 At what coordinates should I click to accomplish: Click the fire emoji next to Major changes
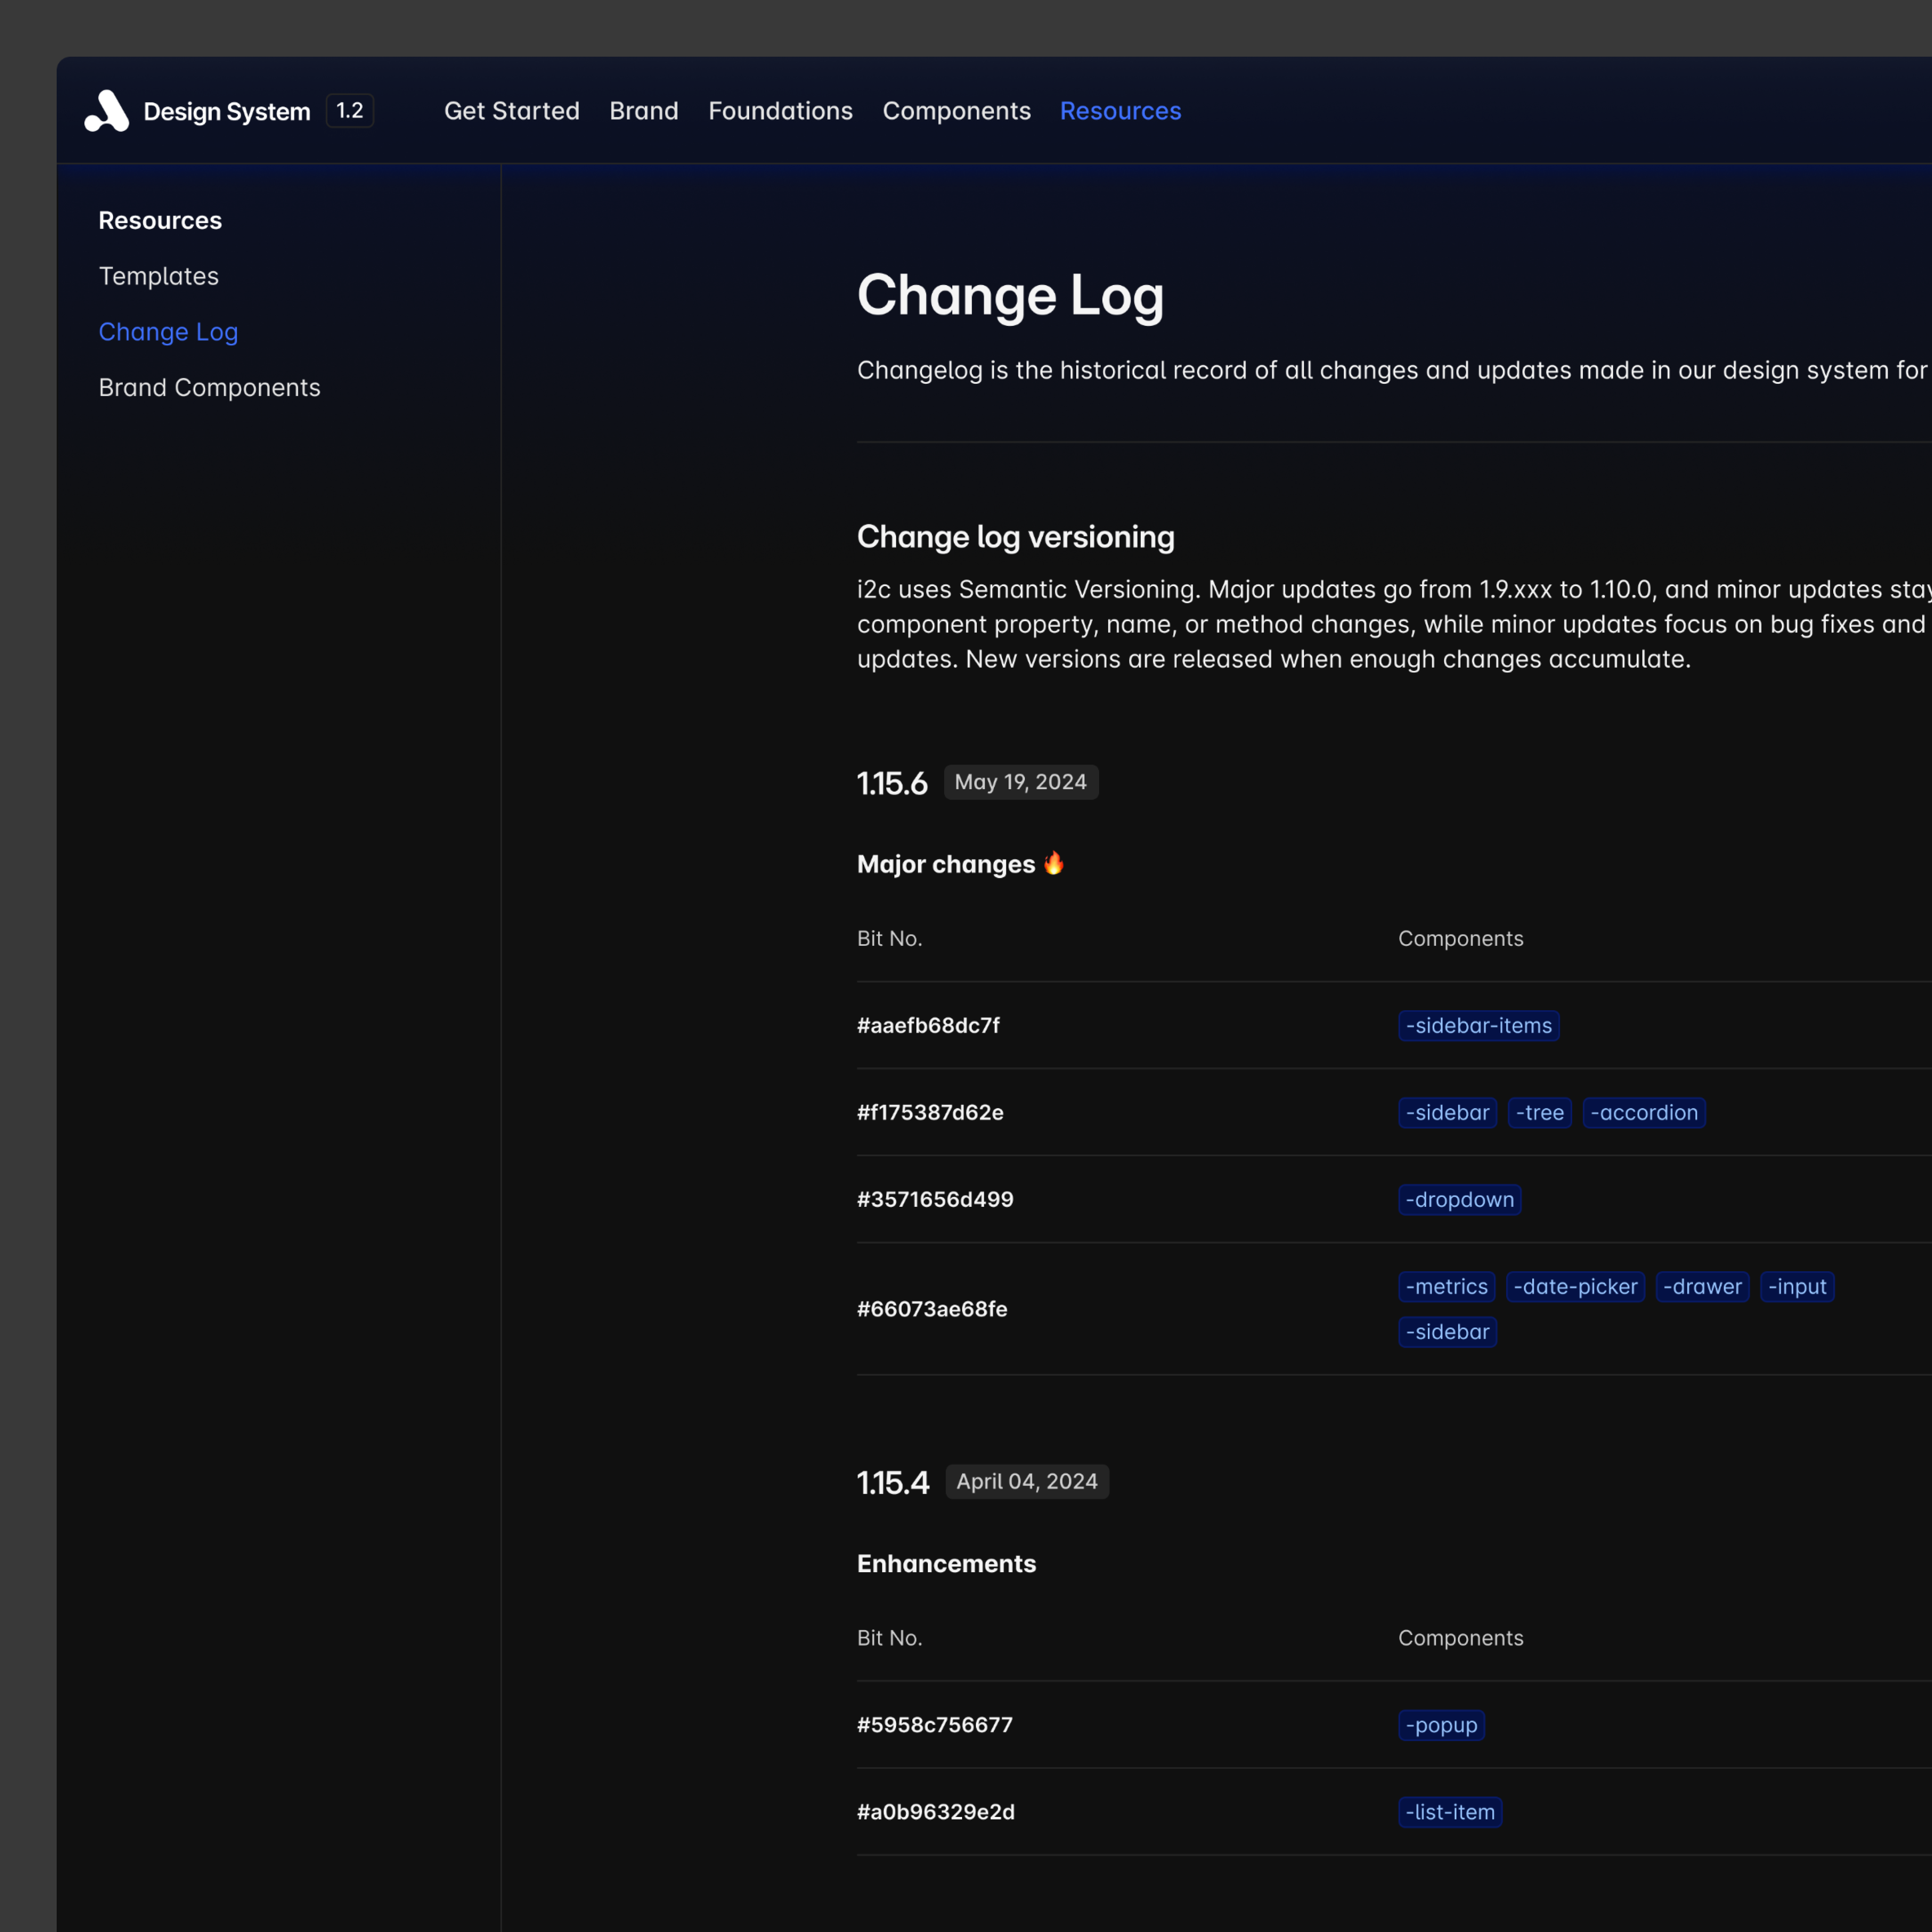1053,863
